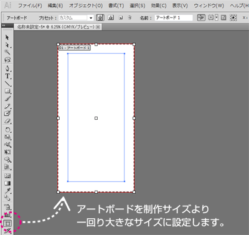Select the Mesh tool
Viewport: 249px width, 235px height.
coord(7,176)
